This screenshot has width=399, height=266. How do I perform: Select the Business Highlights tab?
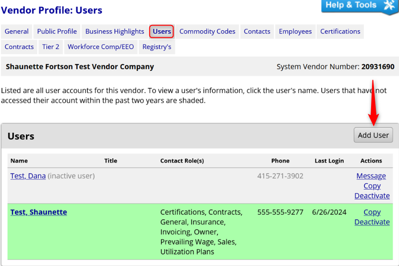click(114, 32)
